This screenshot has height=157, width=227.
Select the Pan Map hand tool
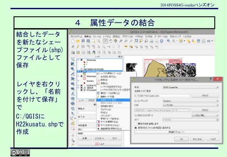111,41
